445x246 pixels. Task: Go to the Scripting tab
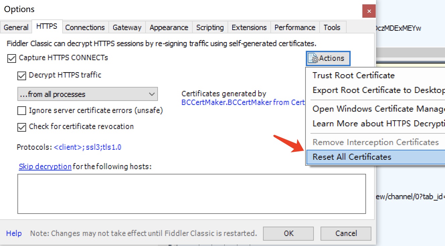[210, 27]
